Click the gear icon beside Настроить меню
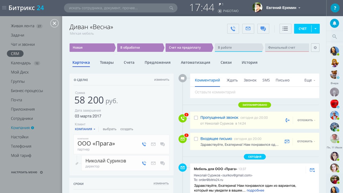The image size is (343, 193). [41, 172]
